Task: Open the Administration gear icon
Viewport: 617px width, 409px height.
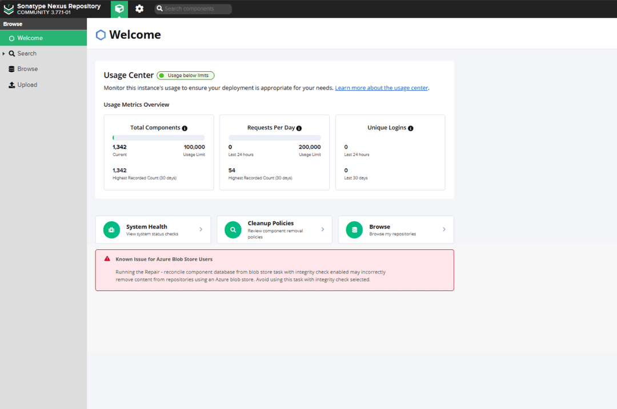Action: [139, 9]
